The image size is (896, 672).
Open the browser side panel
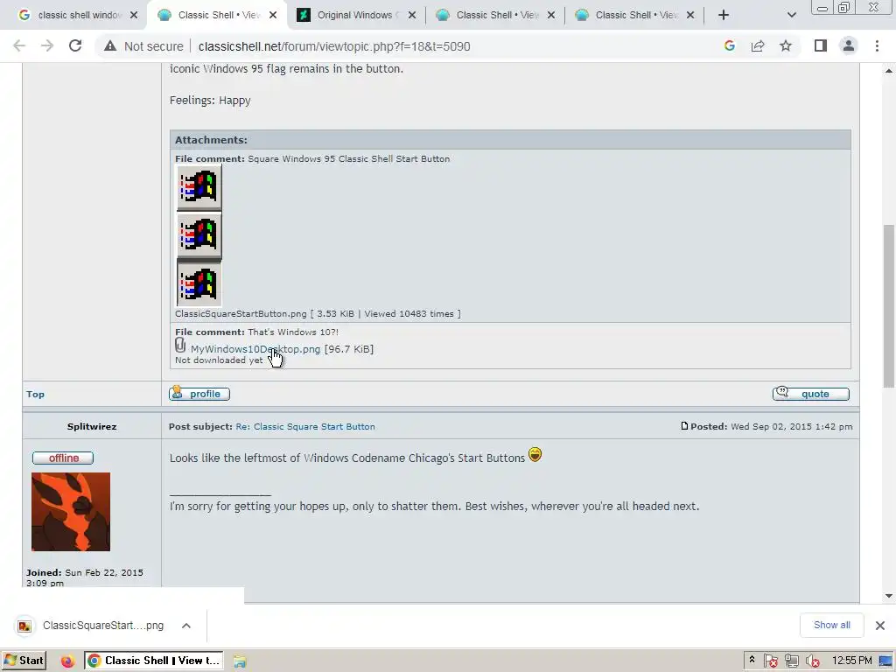coord(821,45)
